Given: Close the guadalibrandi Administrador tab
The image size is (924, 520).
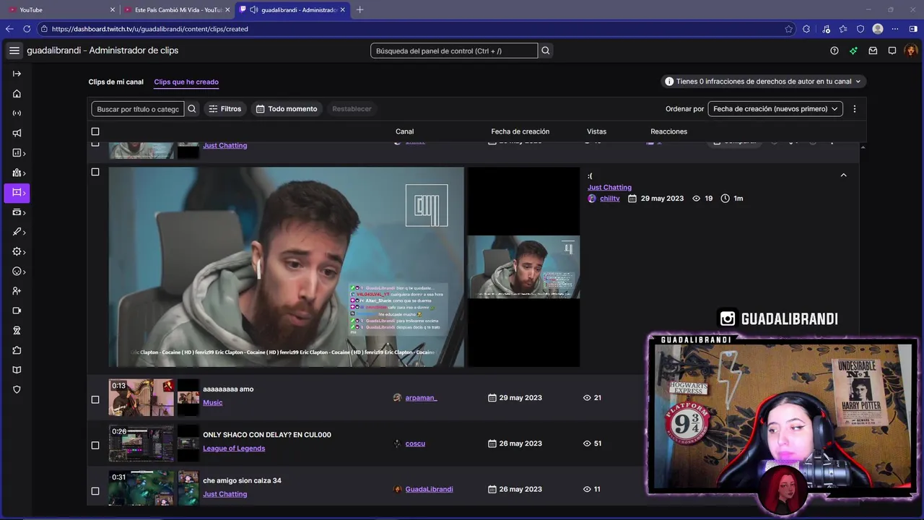Looking at the screenshot, I should pyautogui.click(x=342, y=9).
